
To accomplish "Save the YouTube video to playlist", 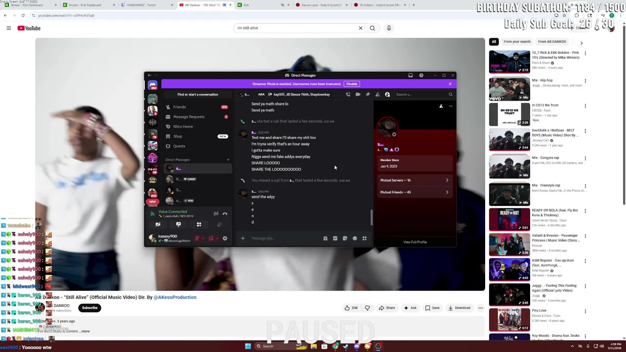I will tap(432, 308).
